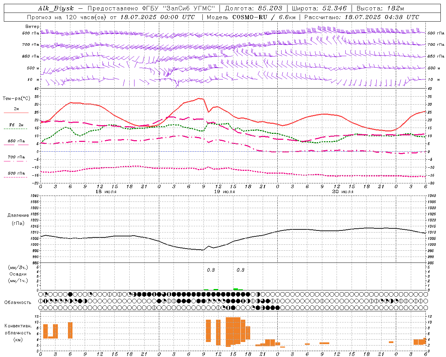This screenshot has height=357, width=446.
Task: Click the orange convective bar at 6h on 18 июля
Action: click(70, 330)
